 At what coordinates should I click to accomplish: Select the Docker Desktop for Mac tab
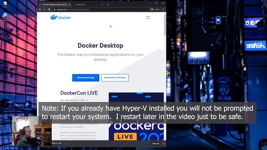pyautogui.click(x=55, y=5)
